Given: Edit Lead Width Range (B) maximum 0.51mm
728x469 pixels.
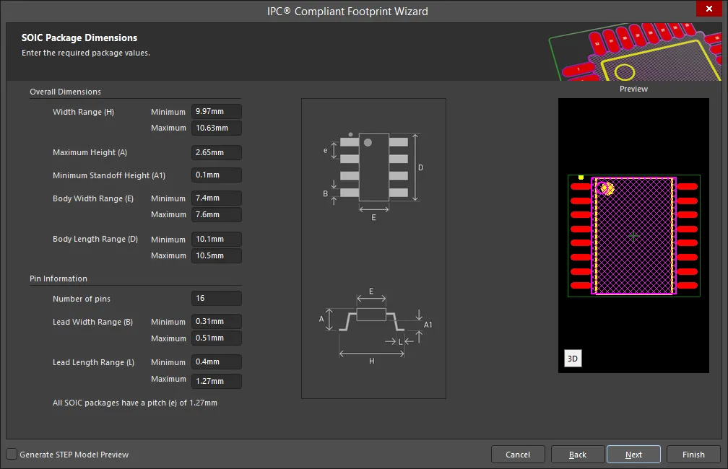Looking at the screenshot, I should click(x=217, y=338).
